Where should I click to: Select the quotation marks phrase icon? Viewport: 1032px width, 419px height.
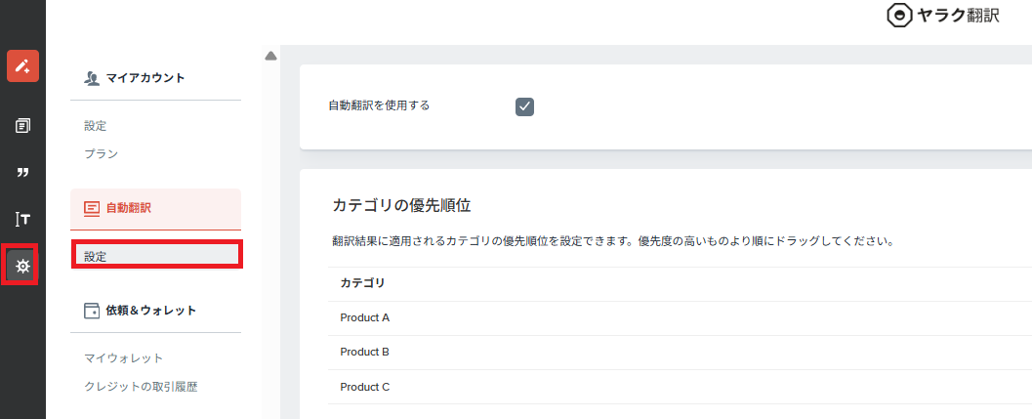pos(23,173)
